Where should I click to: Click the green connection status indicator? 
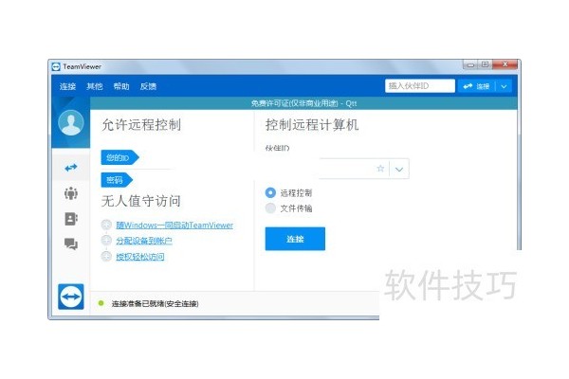point(101,303)
